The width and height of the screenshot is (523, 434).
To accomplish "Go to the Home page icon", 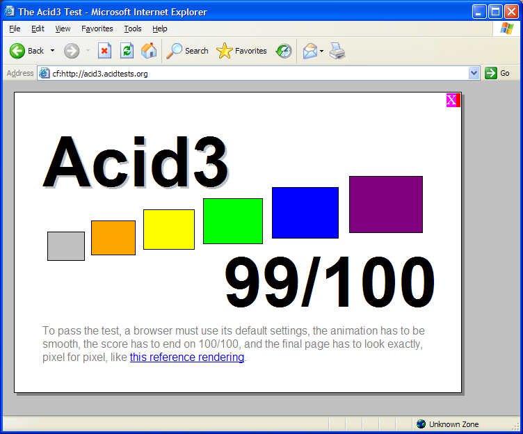I will click(x=149, y=51).
